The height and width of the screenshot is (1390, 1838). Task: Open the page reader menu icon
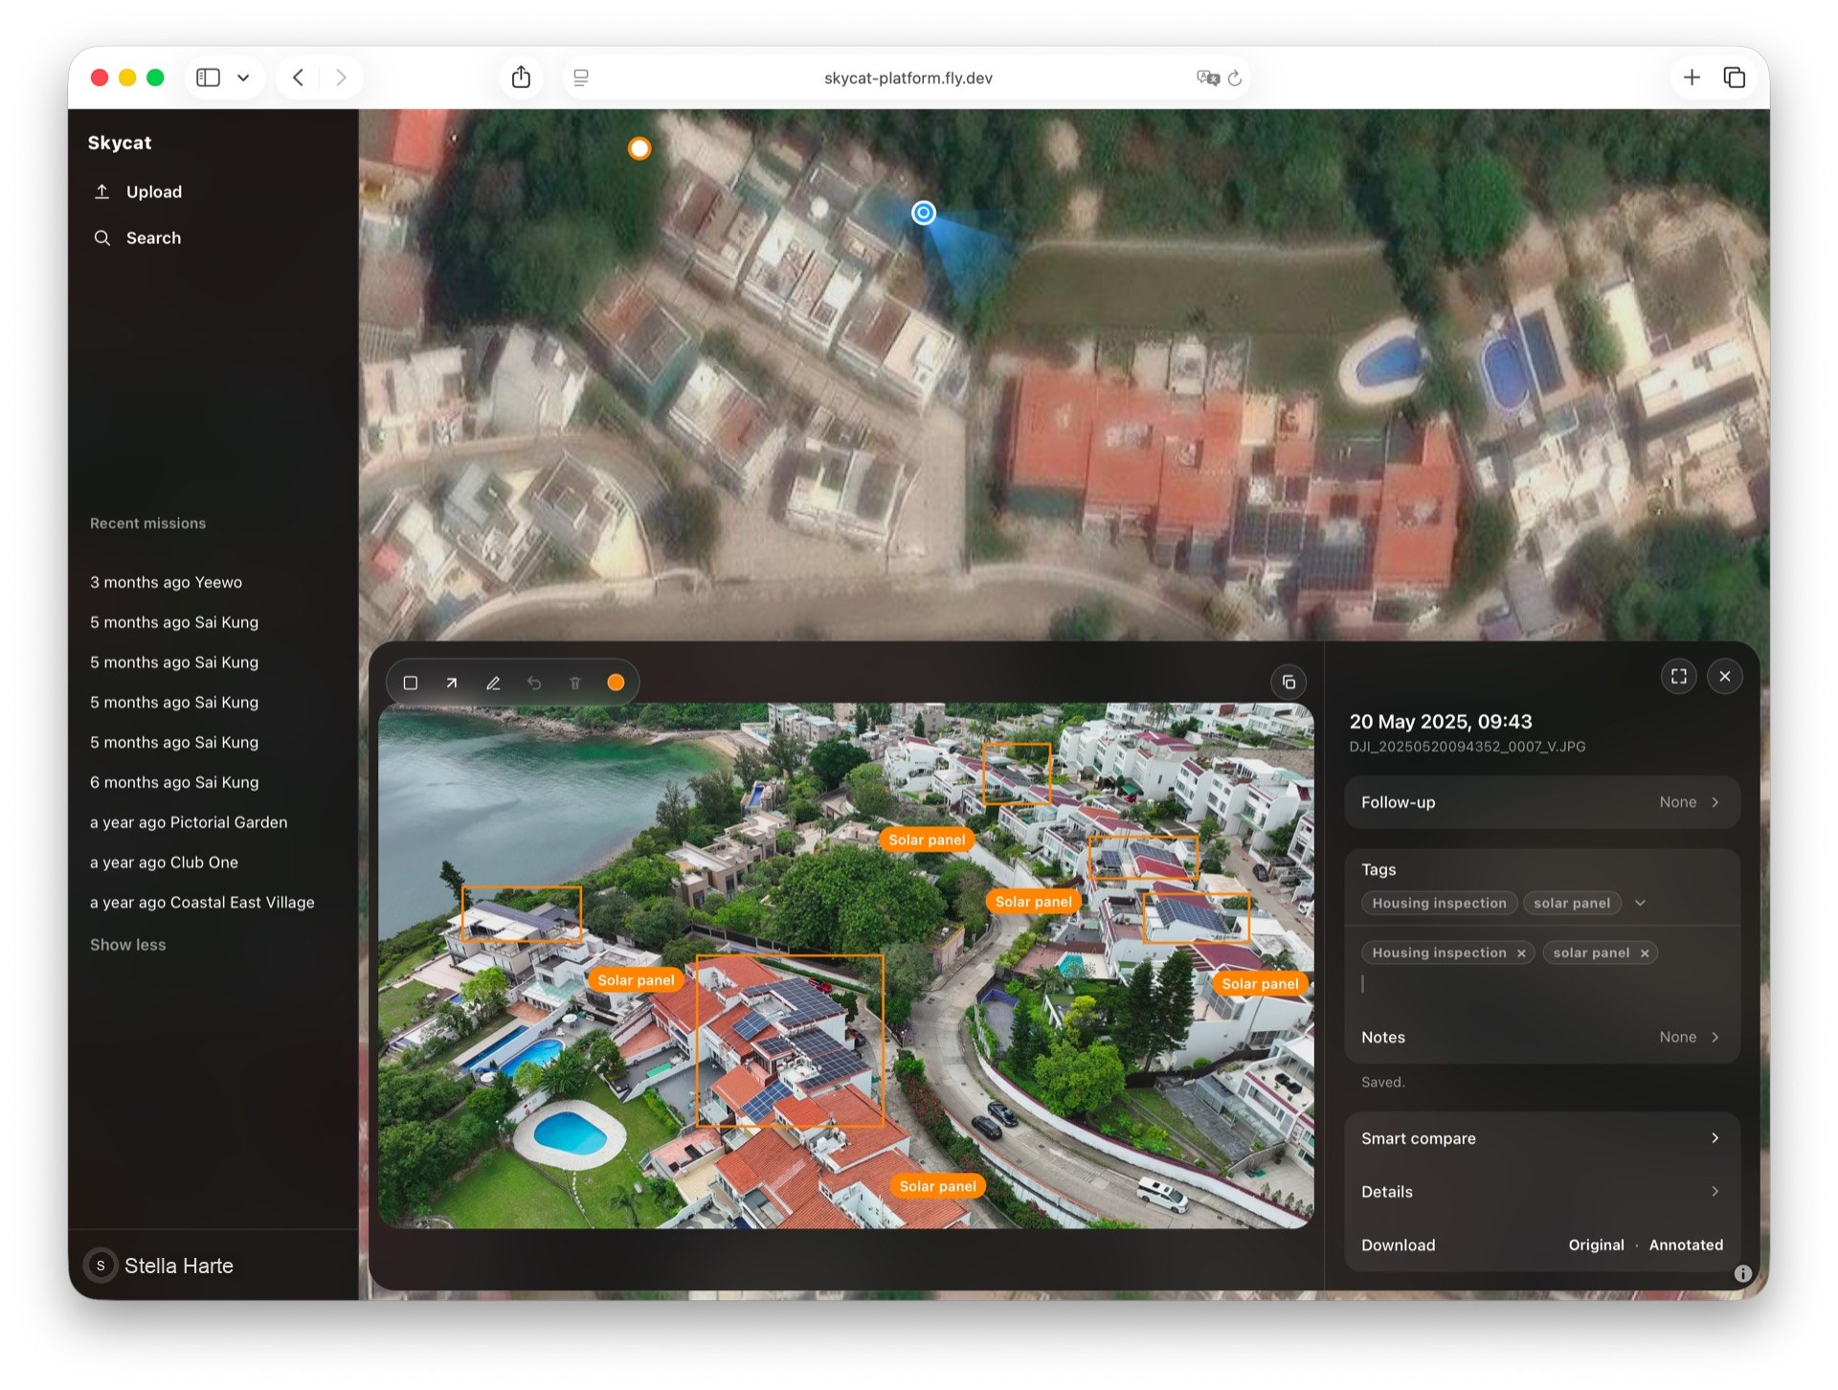580,78
